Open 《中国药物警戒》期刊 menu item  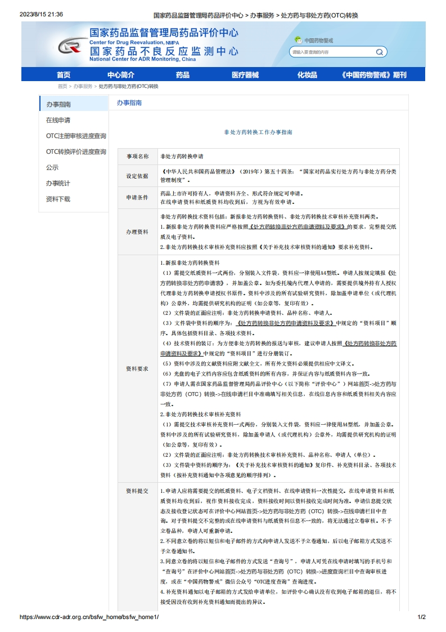[x=373, y=75]
